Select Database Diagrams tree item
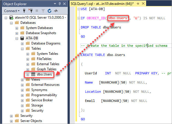Image resolution: width=172 pixels, height=124 pixels. point(46,43)
